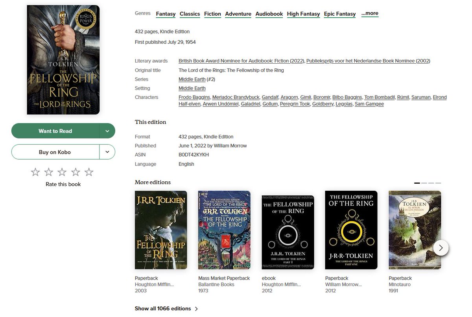The image size is (472, 317).
Task: View character Frodo Baggins
Action: pyautogui.click(x=194, y=98)
